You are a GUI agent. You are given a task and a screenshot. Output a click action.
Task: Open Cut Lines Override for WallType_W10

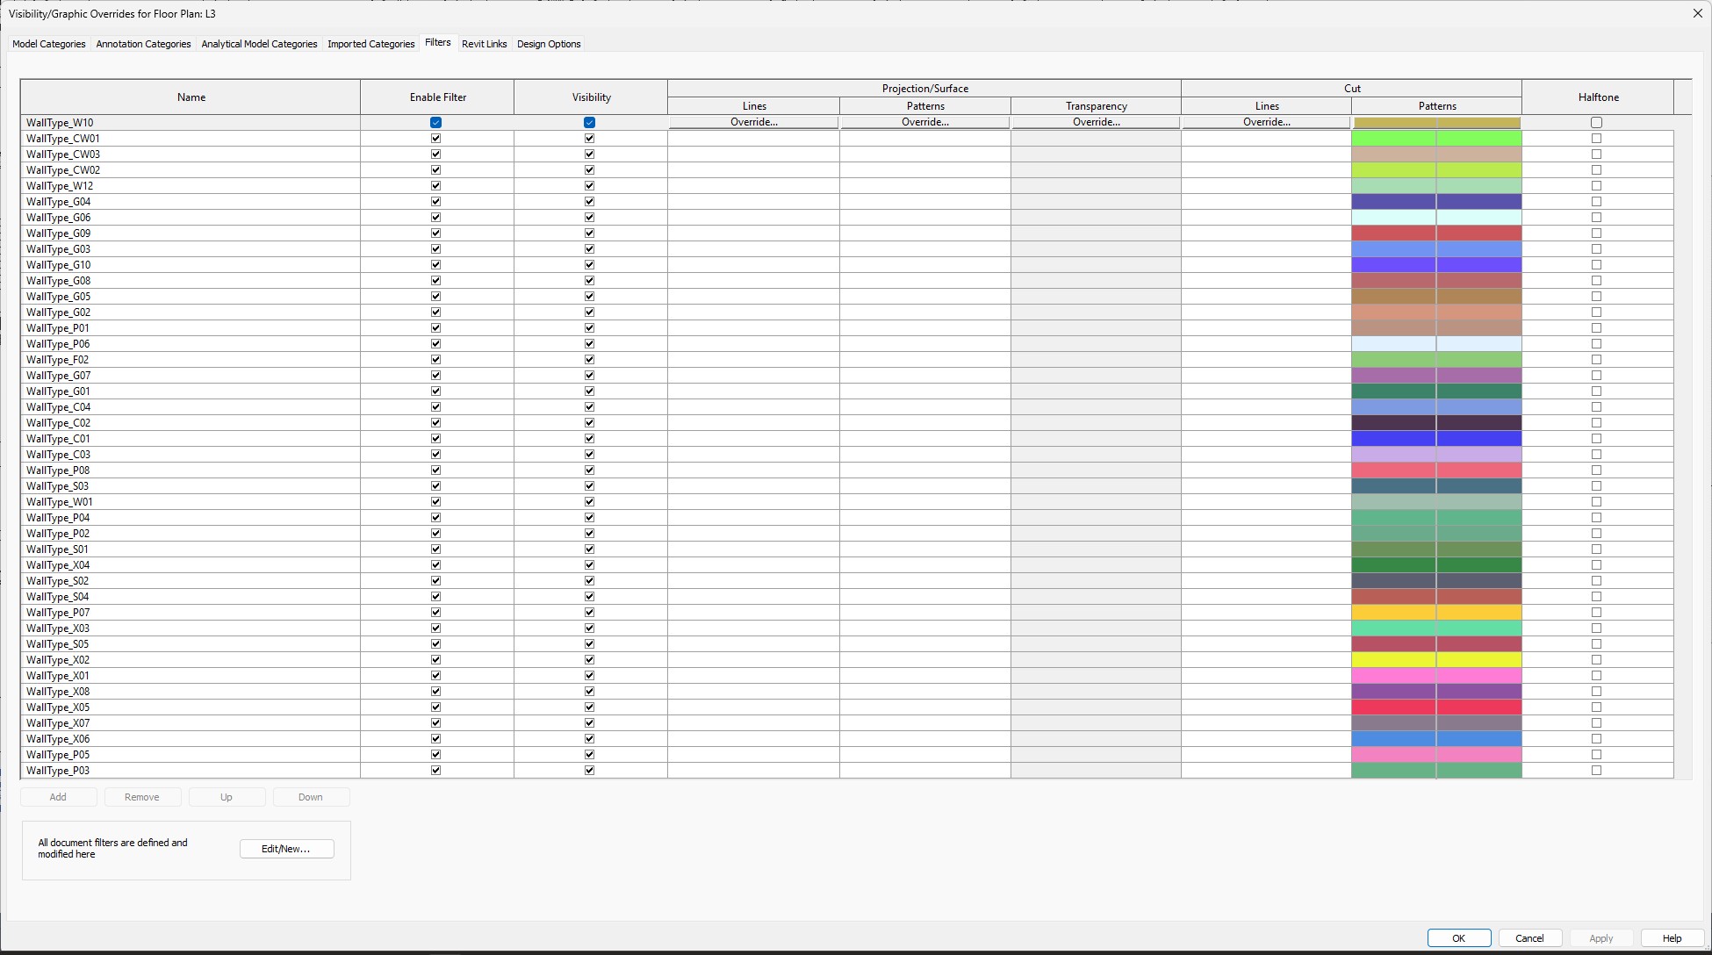[1266, 122]
